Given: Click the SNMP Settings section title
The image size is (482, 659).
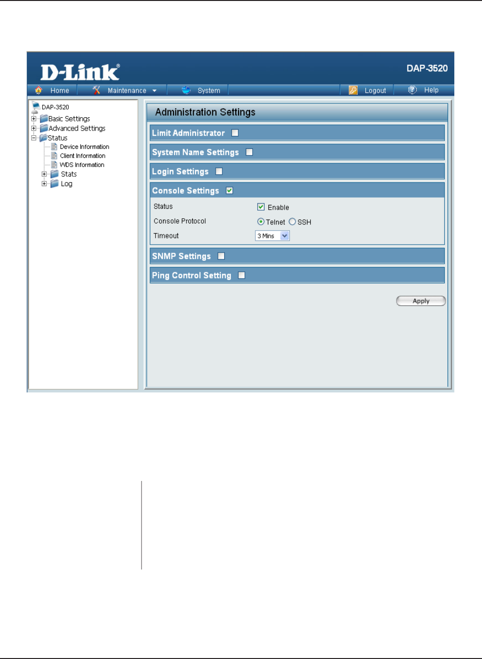Looking at the screenshot, I should pyautogui.click(x=181, y=256).
